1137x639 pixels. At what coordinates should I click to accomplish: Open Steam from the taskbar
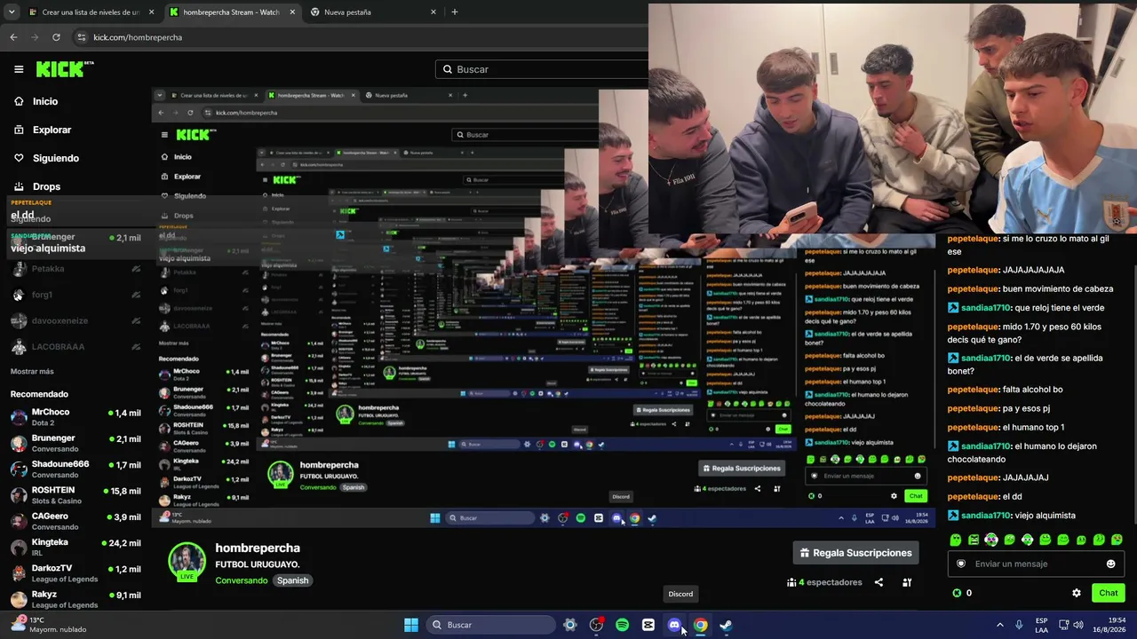pos(726,625)
